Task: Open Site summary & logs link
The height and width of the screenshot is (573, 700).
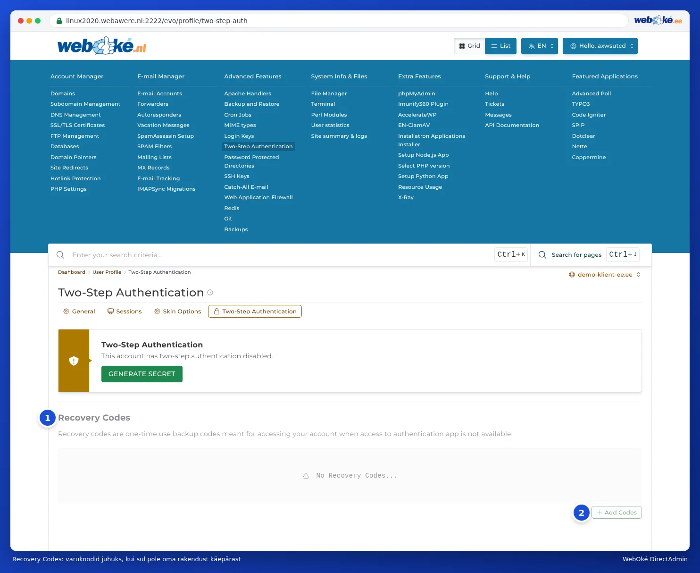Action: 339,136
